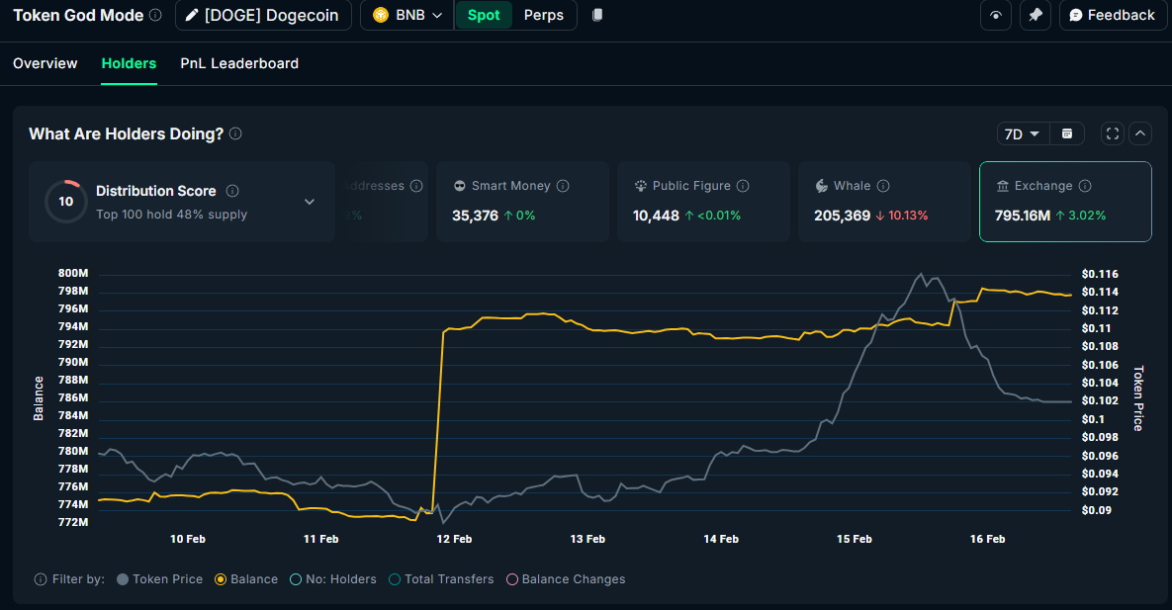
Task: Collapse the holders panel with the chevron icon
Action: tap(1139, 132)
